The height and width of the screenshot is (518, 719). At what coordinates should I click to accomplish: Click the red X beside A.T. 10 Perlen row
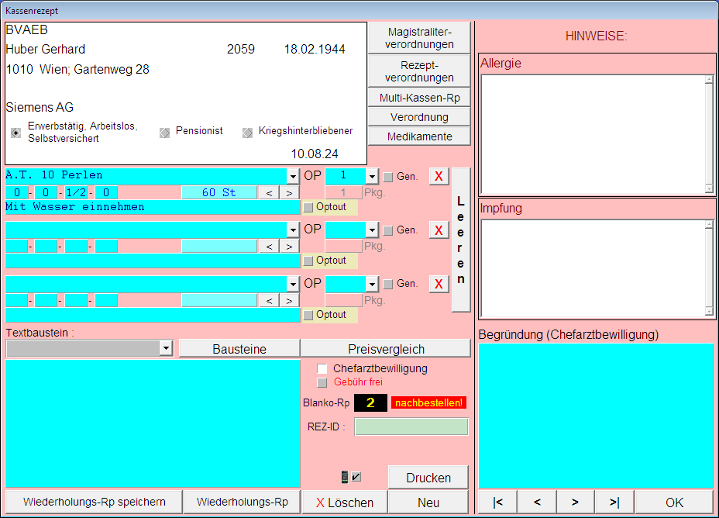pyautogui.click(x=439, y=176)
